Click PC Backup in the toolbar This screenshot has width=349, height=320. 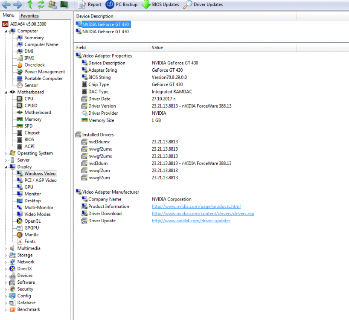pyautogui.click(x=122, y=4)
